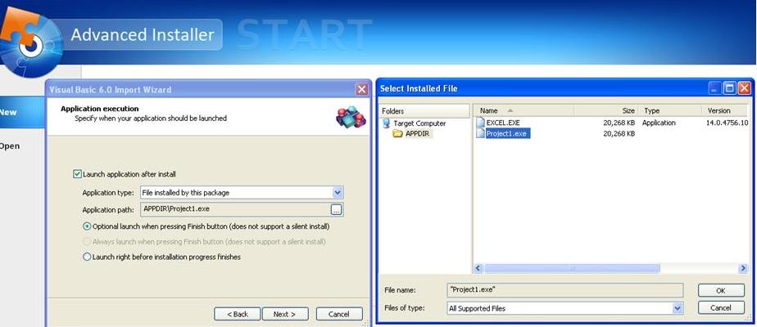The width and height of the screenshot is (757, 327).
Task: Sort files by the Size column
Action: [606, 110]
